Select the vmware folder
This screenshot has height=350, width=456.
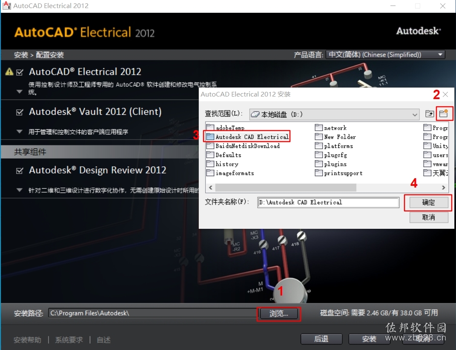tap(436, 164)
